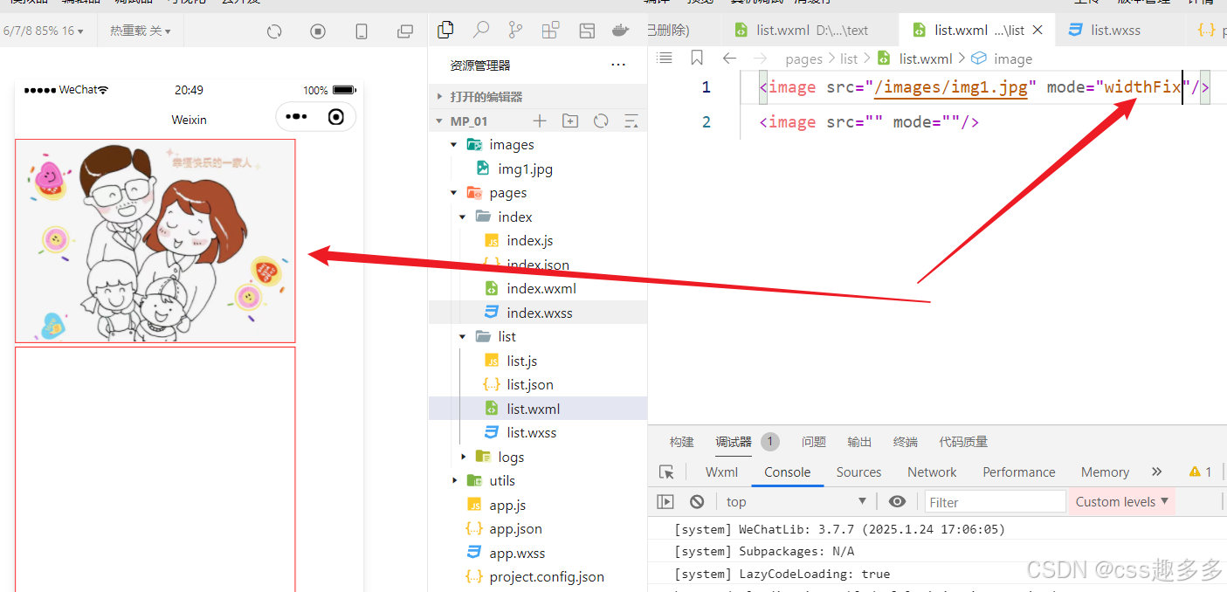1227x592 pixels.
Task: Open the Performance devtools tab
Action: 1019,472
